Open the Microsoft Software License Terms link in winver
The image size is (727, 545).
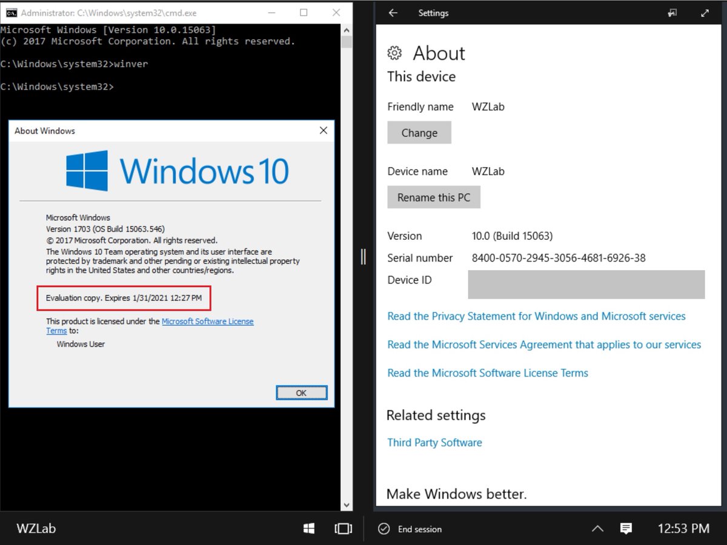207,322
